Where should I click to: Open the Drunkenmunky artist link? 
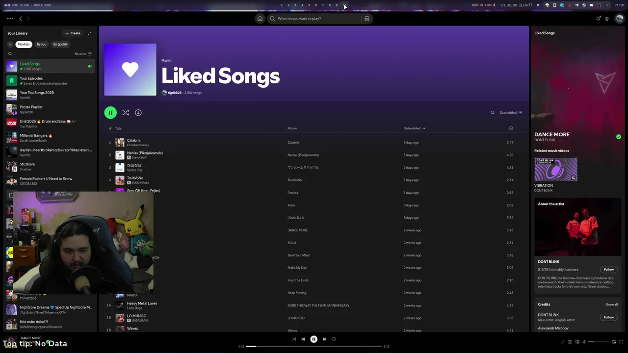tap(138, 145)
